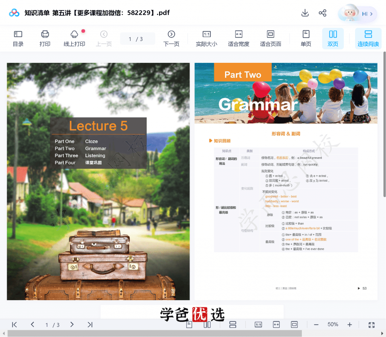Click fit page icon in bottom bar

(x=294, y=325)
